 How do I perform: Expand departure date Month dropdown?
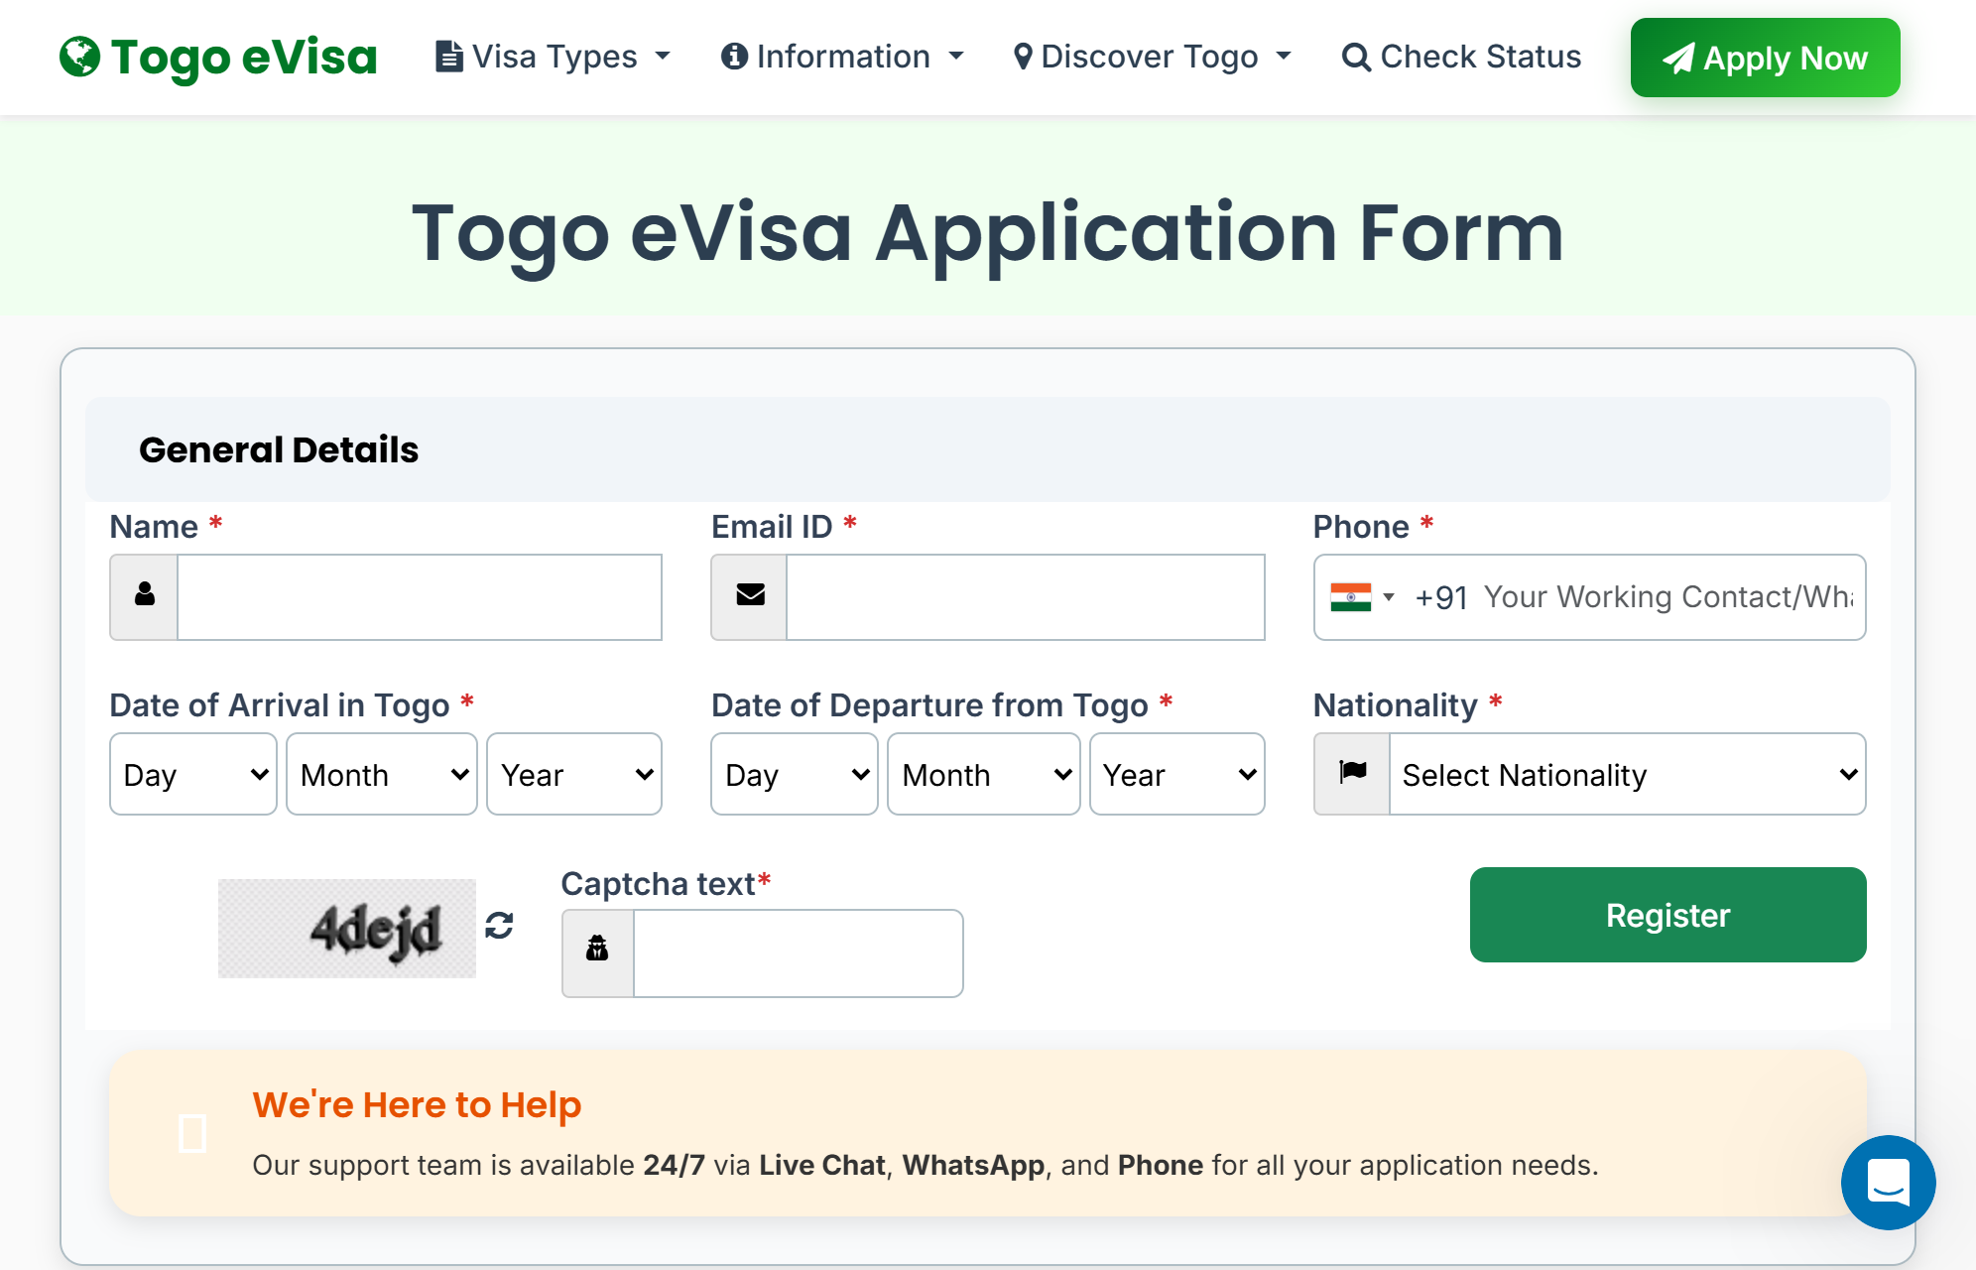(983, 775)
